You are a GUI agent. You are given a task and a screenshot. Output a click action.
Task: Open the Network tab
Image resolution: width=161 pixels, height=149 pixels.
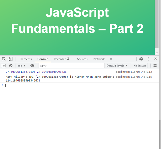(x=99, y=59)
